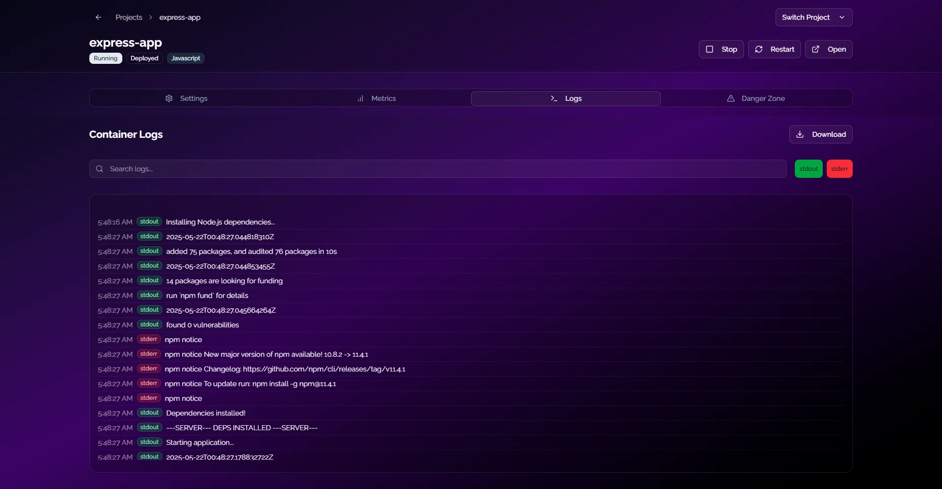This screenshot has width=942, height=489.
Task: Click the terminal icon on the Logs tab
Action: coord(554,98)
